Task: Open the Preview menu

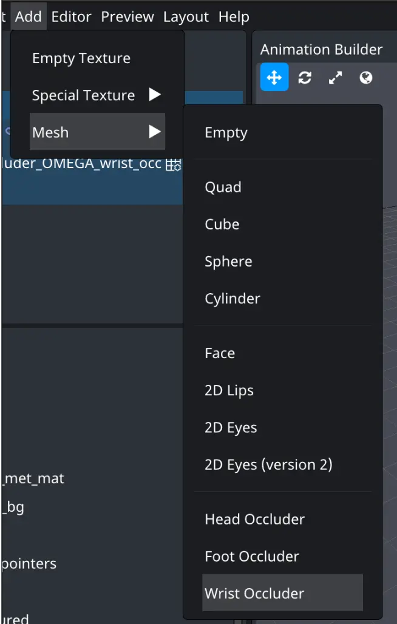Action: click(127, 17)
